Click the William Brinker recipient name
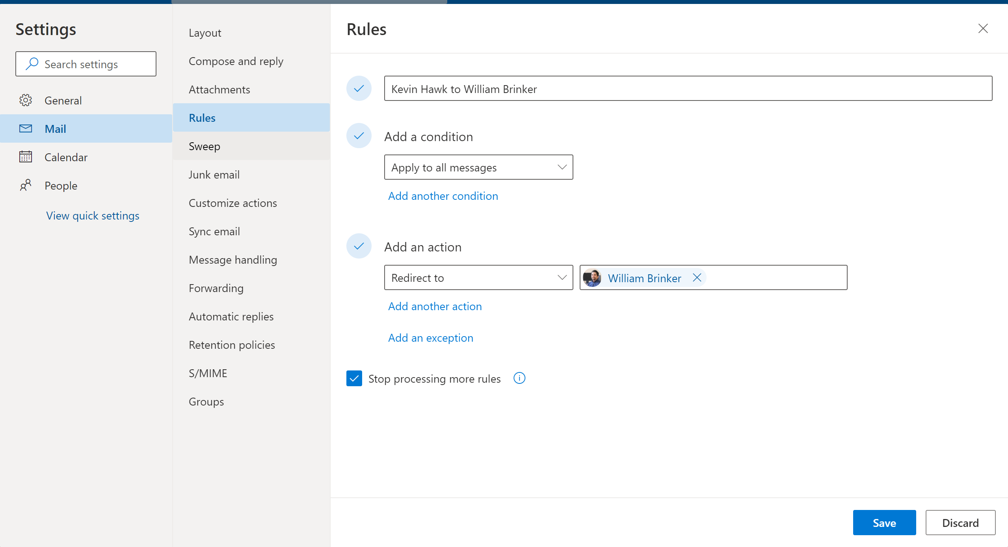Image resolution: width=1008 pixels, height=547 pixels. coord(644,278)
